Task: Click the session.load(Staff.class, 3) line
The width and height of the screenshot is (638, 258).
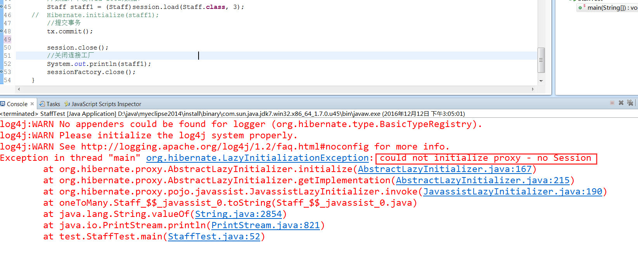Action: (x=145, y=7)
